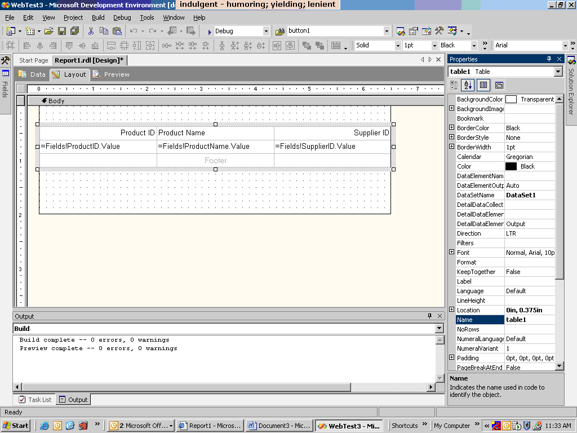Screen dimensions: 577x433
Task: Open Solution Explorer from the standard toolbar
Action: point(401,32)
